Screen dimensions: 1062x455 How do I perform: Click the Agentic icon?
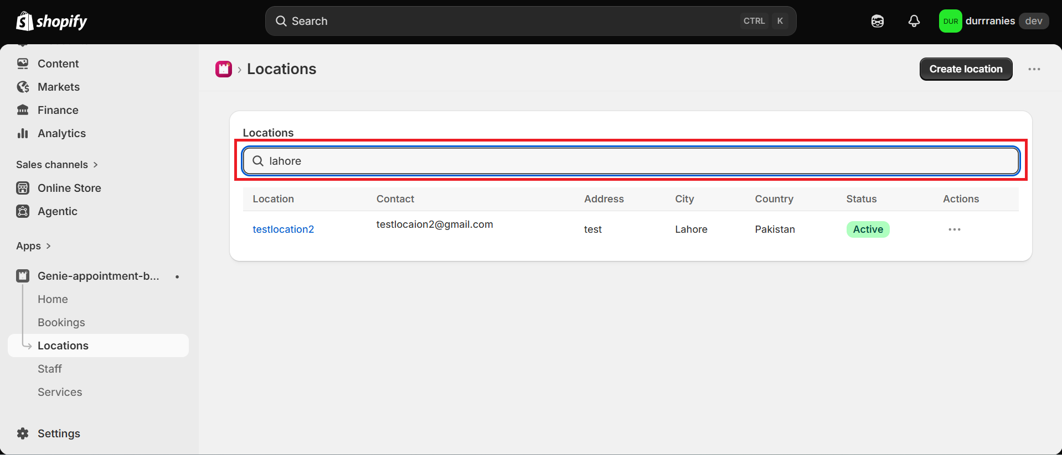23,211
